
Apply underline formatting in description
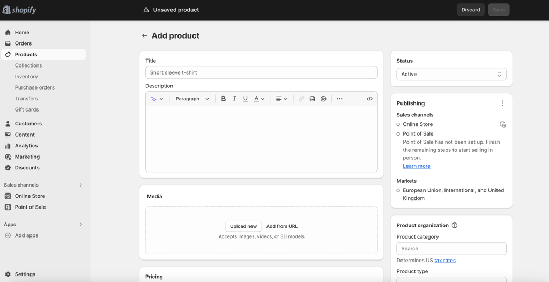[x=246, y=99]
